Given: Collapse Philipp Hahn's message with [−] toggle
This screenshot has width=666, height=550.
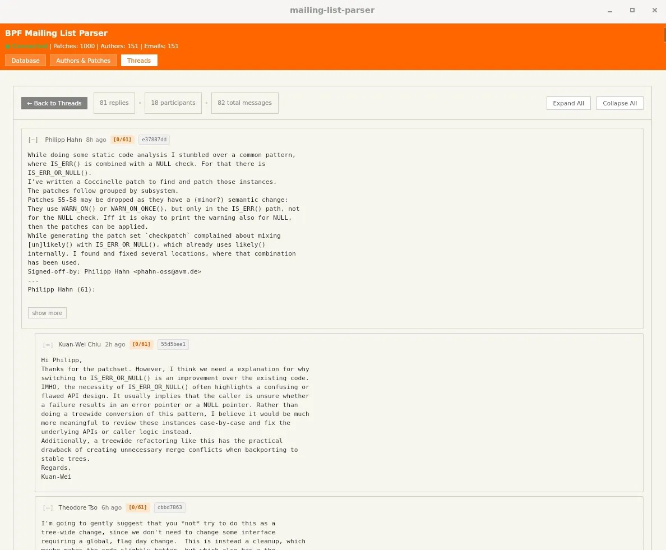Looking at the screenshot, I should 33,140.
